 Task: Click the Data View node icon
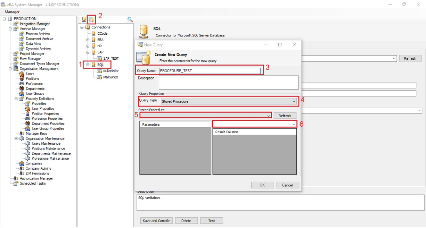pos(22,44)
